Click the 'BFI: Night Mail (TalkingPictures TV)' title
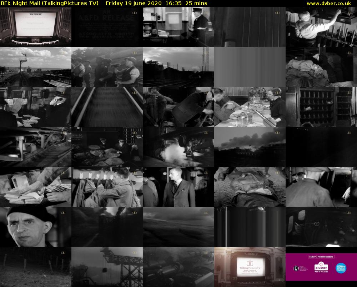Screen dimensions: 357x287 tap(50, 4)
